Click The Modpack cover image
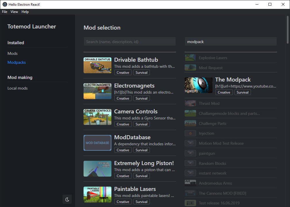 [x=198, y=85]
